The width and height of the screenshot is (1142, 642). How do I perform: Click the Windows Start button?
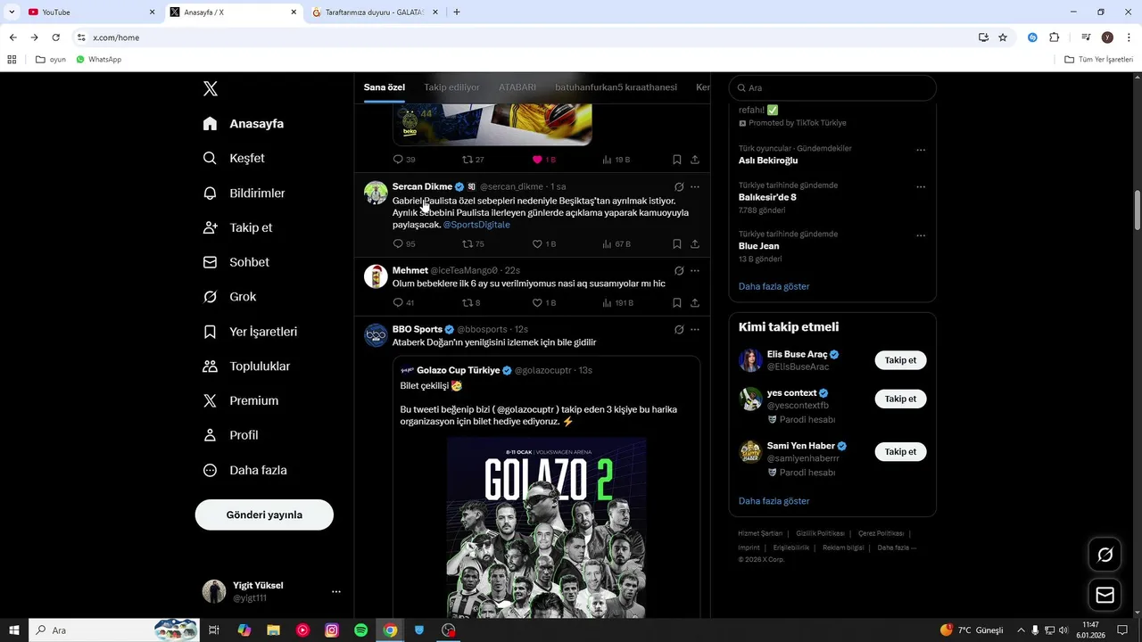click(x=14, y=630)
